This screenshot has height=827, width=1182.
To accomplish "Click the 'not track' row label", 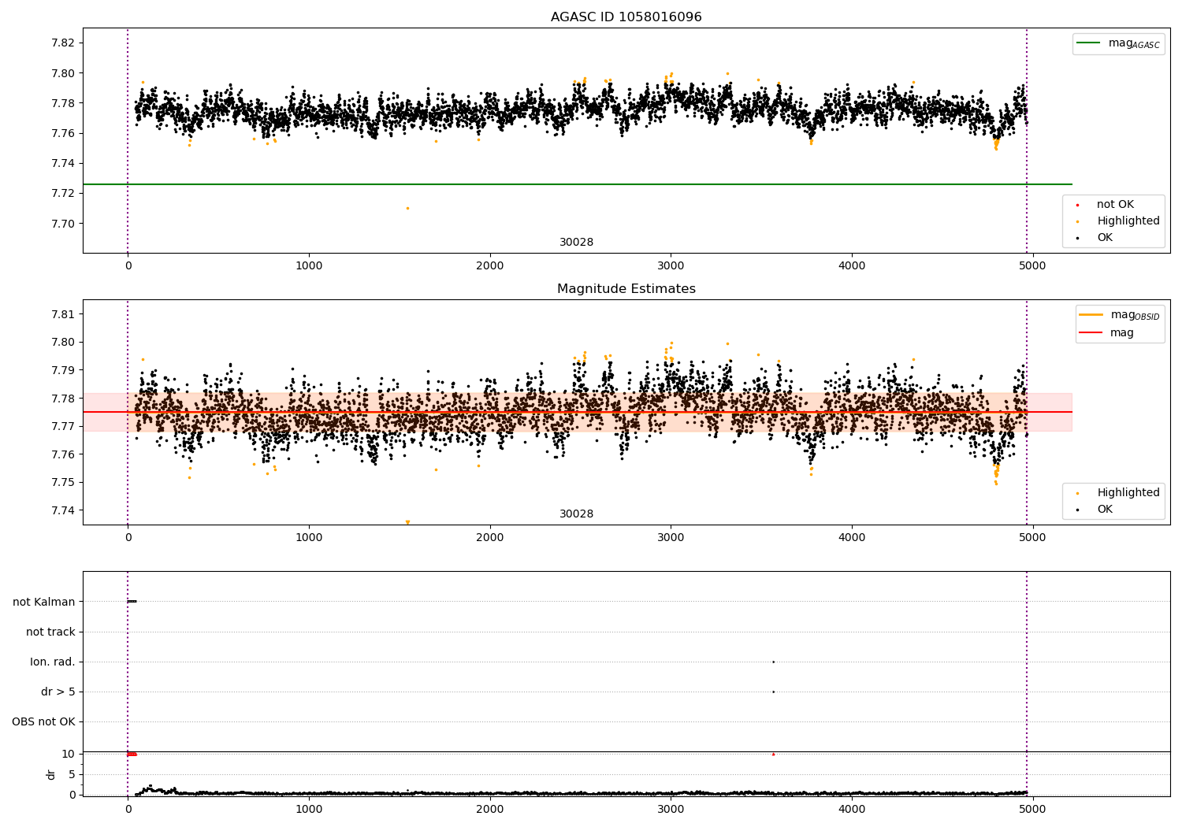I will (x=50, y=632).
